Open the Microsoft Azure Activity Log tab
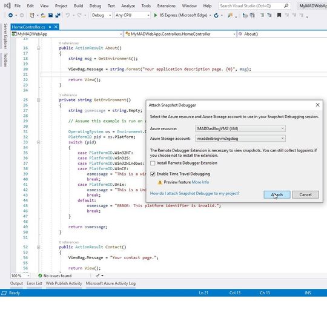Viewport: 327px width, 327px height. tap(111, 283)
